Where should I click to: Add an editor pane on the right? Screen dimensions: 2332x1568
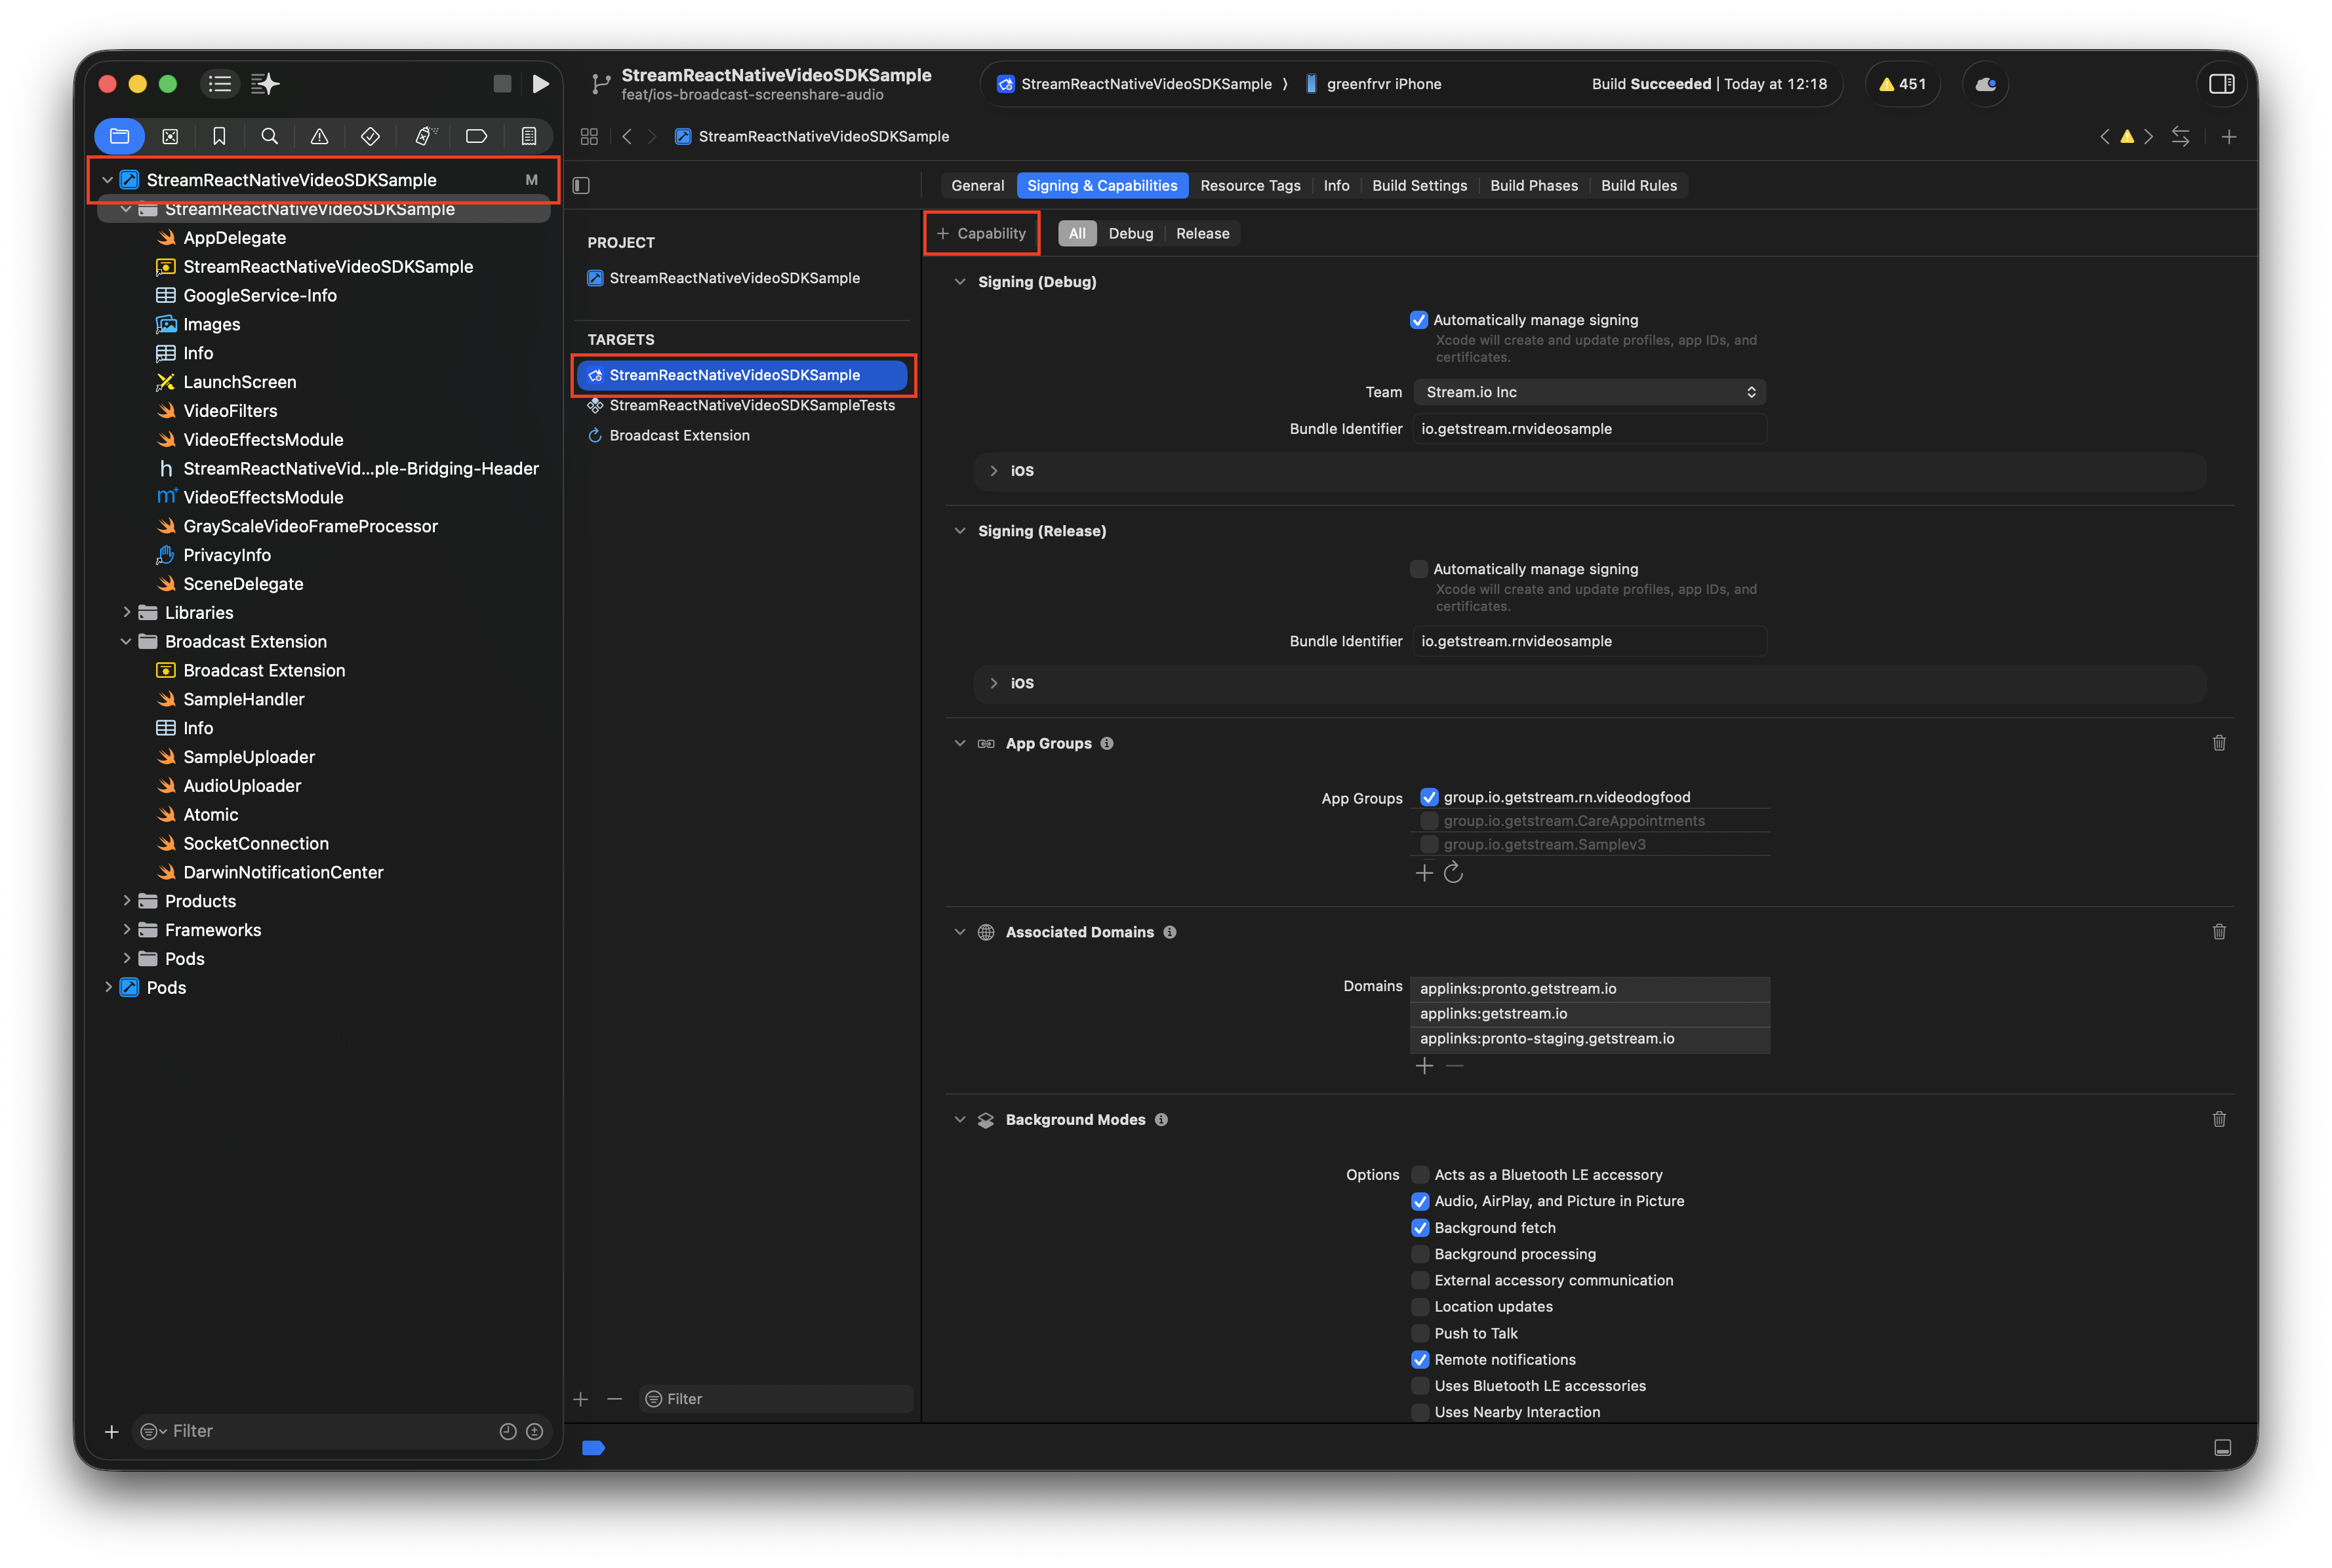[x=2228, y=136]
